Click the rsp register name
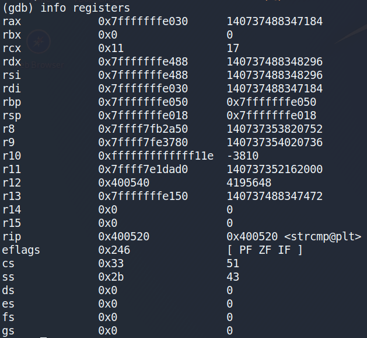 12,115
